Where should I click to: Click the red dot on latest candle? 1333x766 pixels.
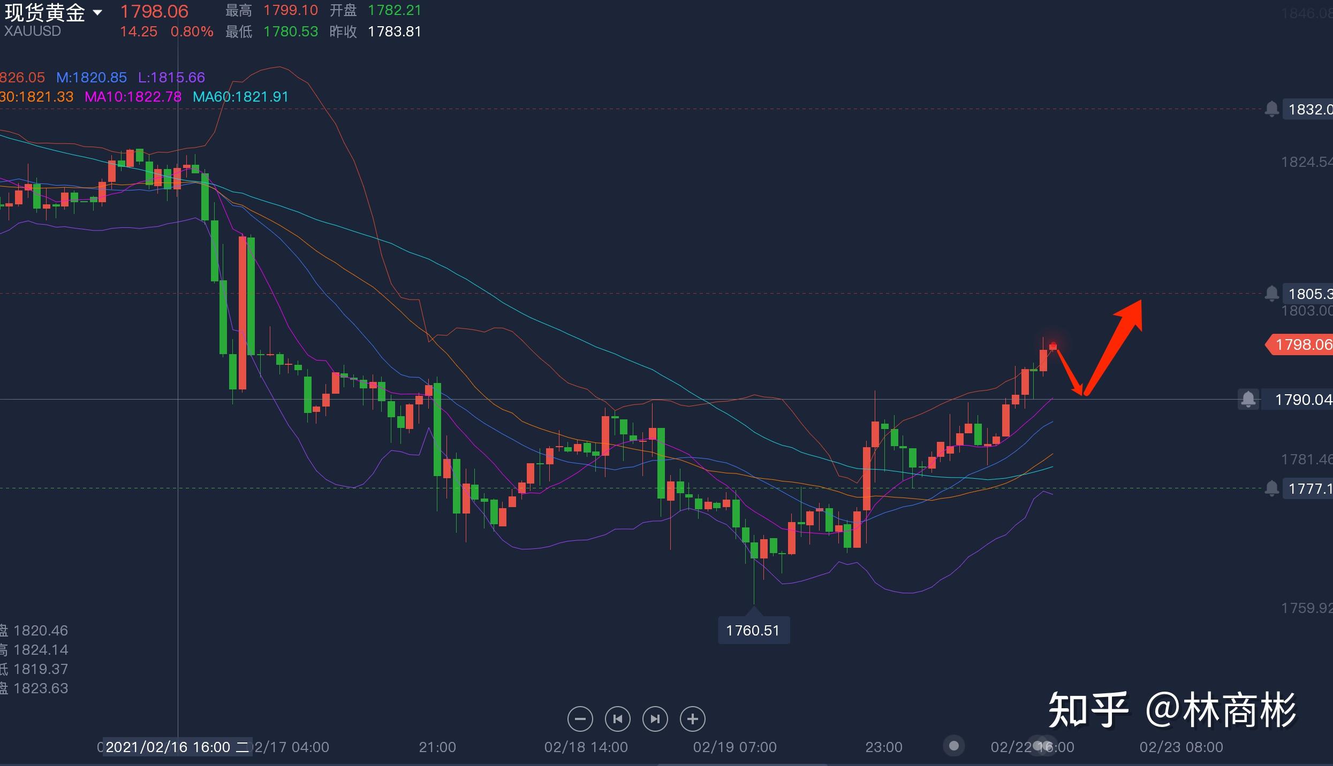tap(1054, 346)
